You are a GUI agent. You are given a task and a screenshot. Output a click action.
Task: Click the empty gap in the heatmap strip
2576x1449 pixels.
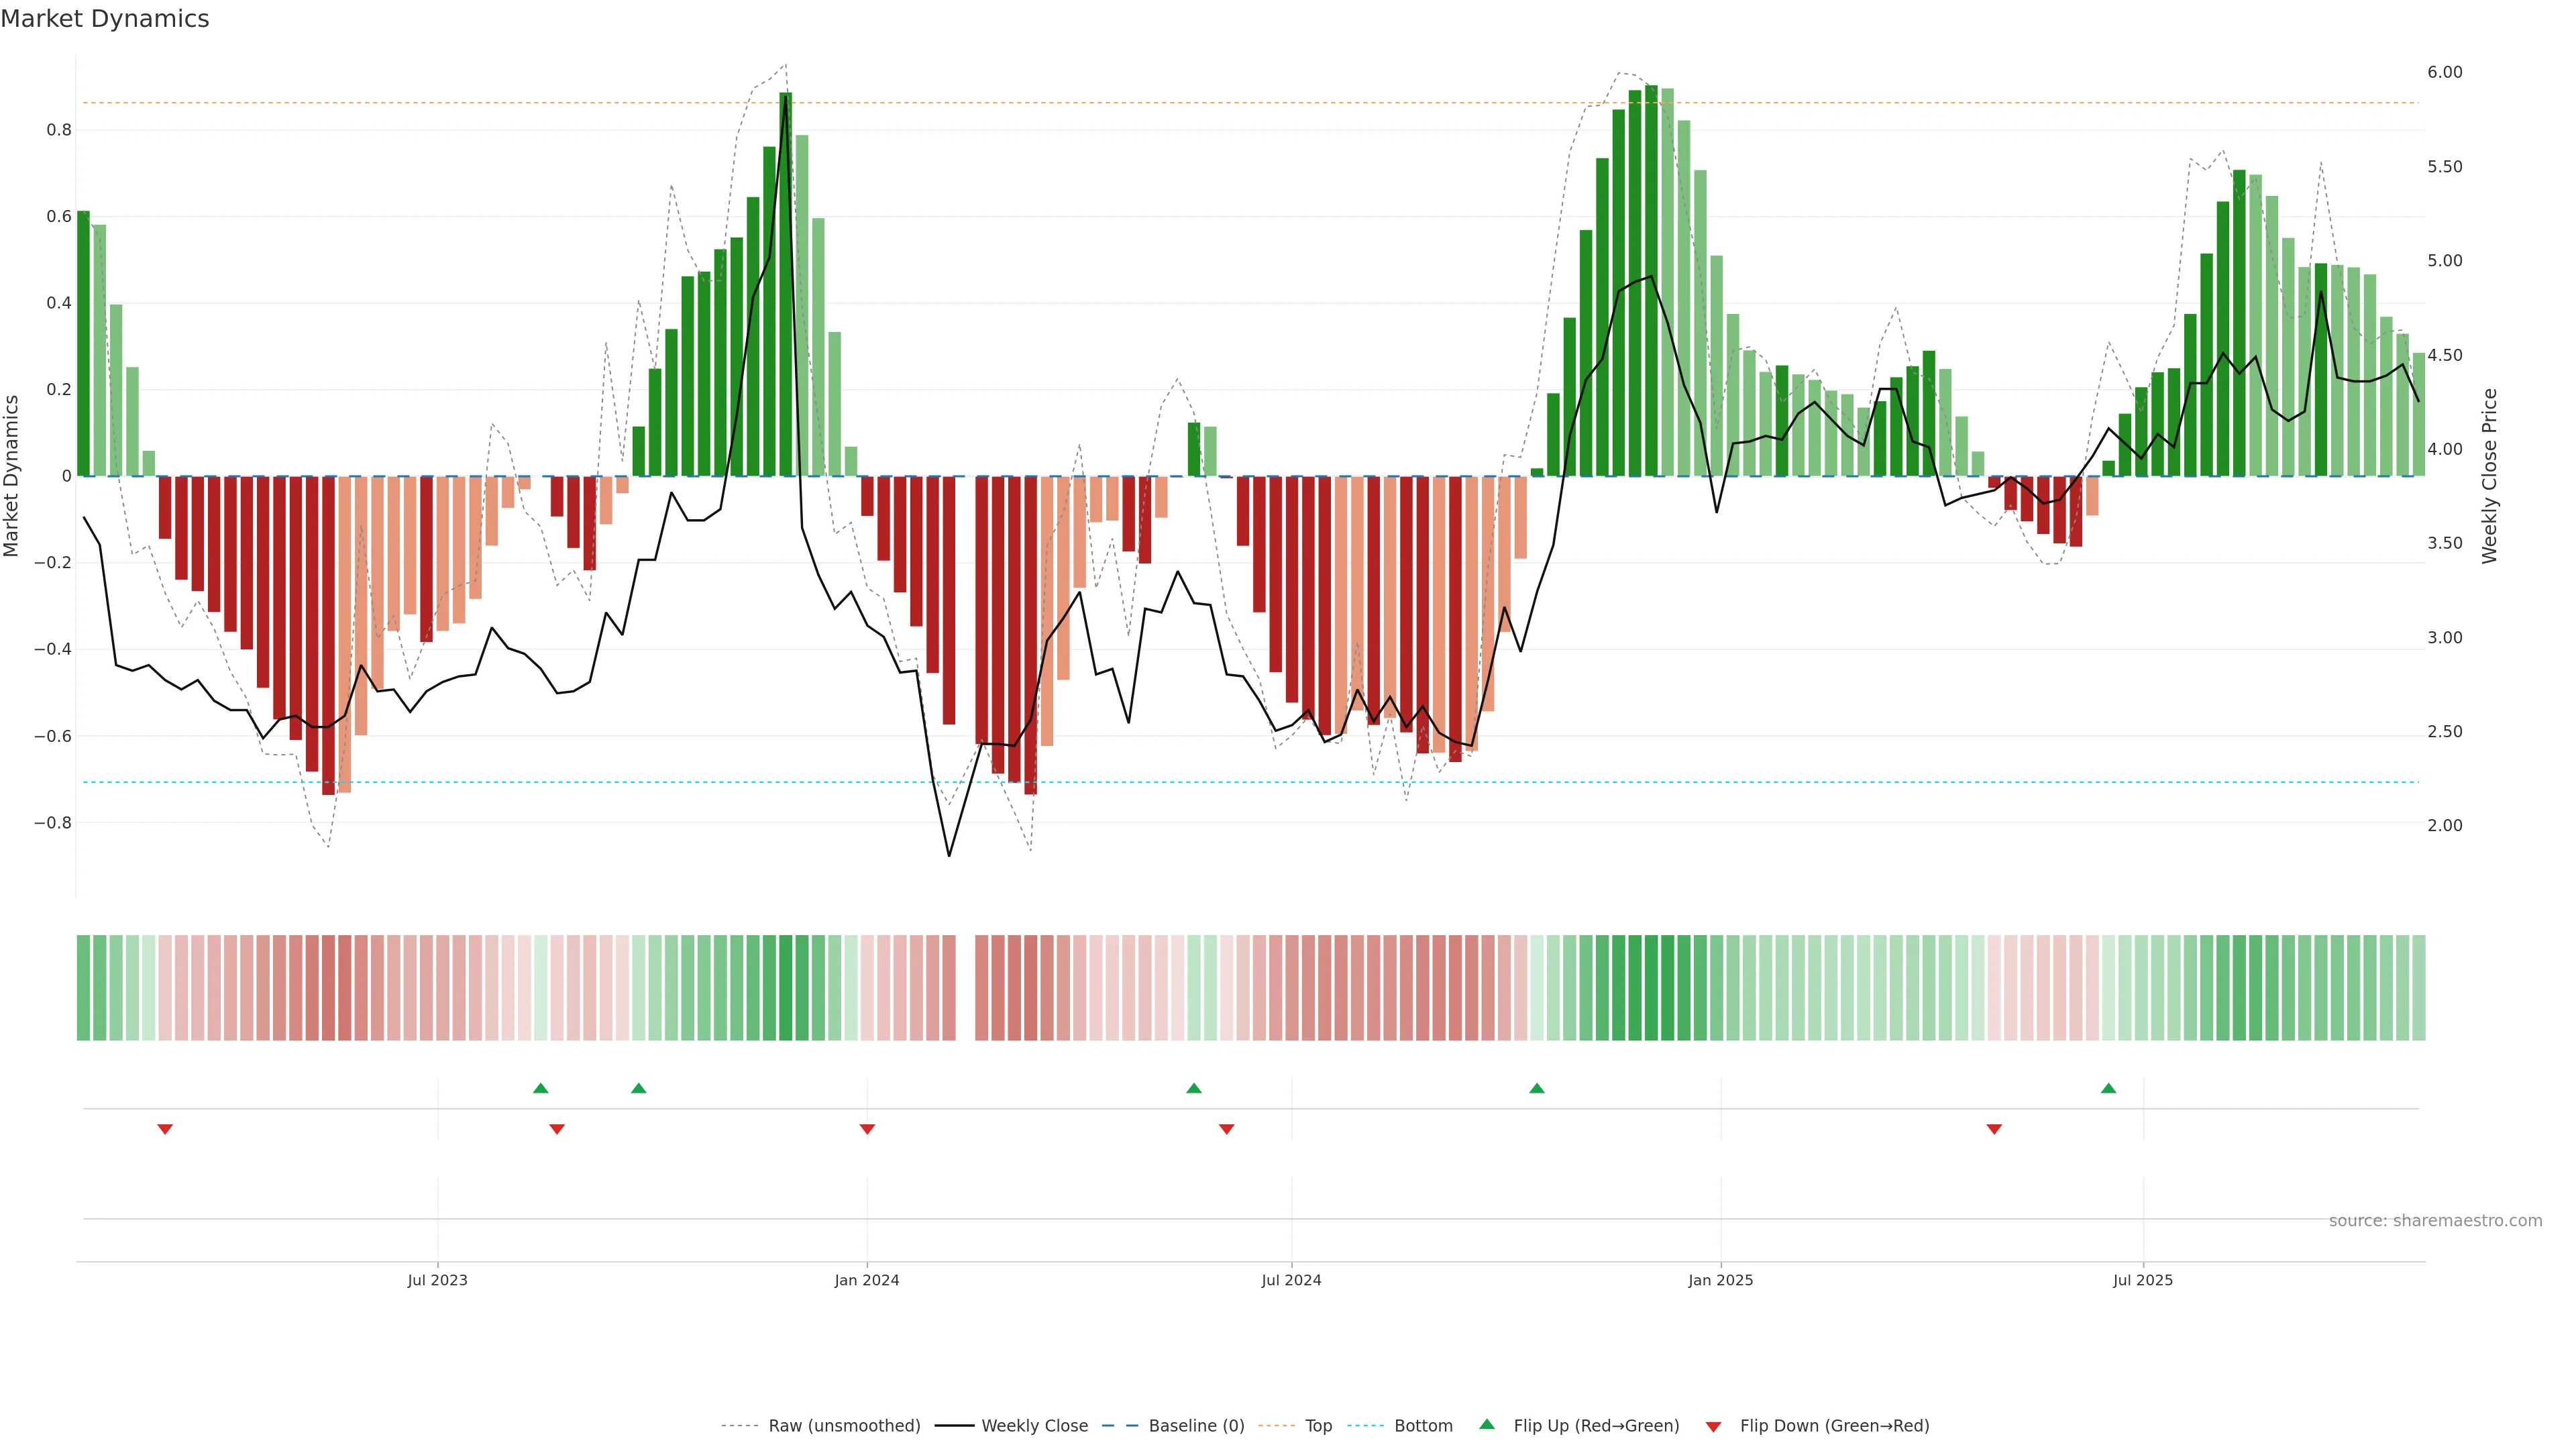click(965, 988)
